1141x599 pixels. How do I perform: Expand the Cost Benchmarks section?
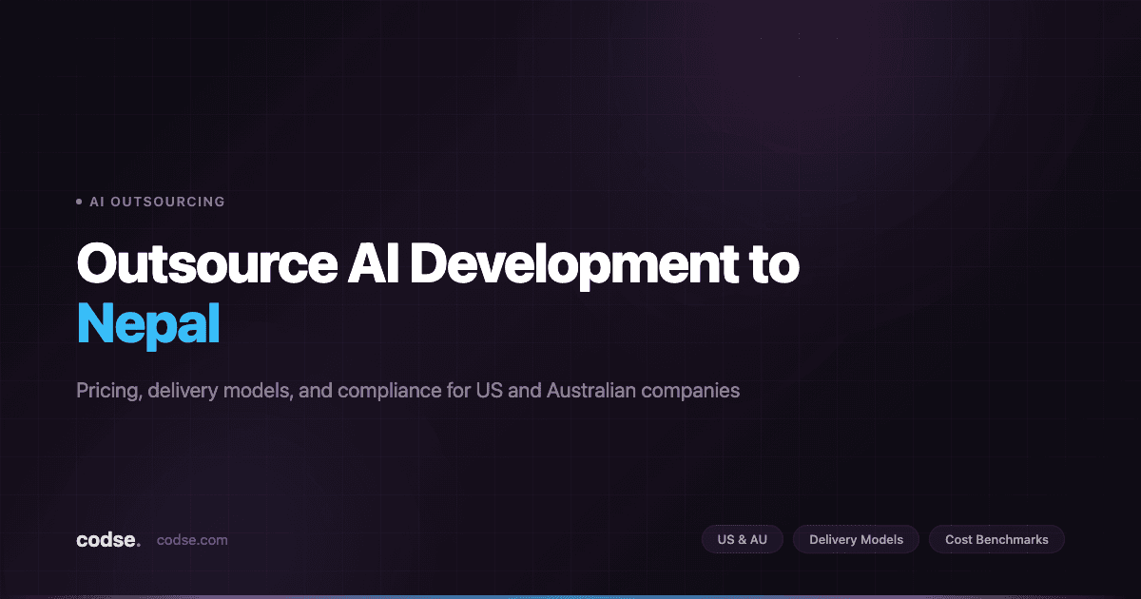[x=996, y=539]
